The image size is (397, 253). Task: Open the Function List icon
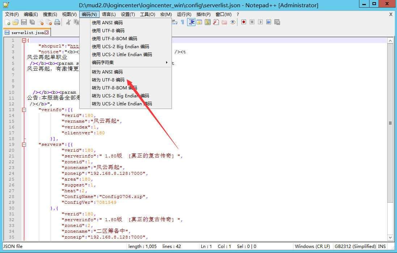tap(216, 22)
